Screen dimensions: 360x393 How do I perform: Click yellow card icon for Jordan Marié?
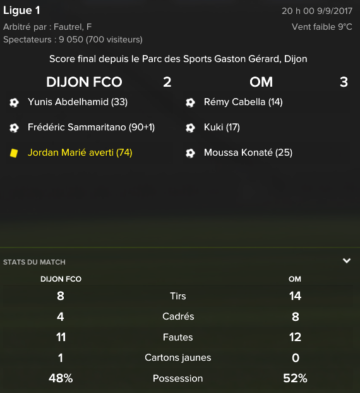[14, 153]
